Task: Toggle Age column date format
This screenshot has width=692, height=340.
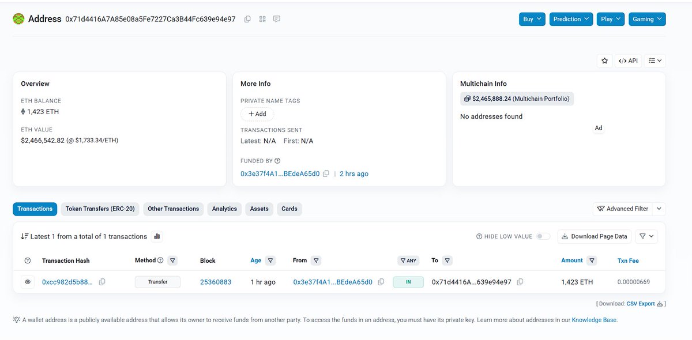Action: [255, 260]
